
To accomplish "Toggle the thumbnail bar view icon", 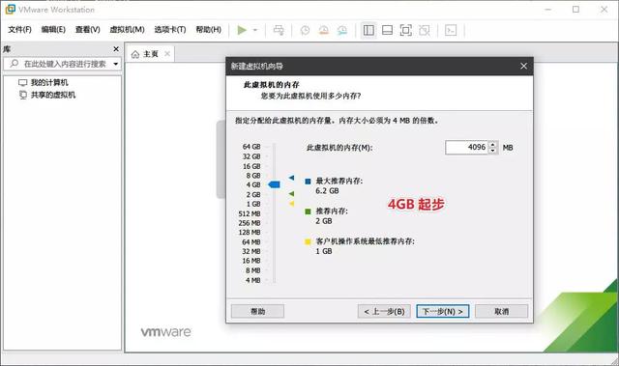I will tap(387, 30).
